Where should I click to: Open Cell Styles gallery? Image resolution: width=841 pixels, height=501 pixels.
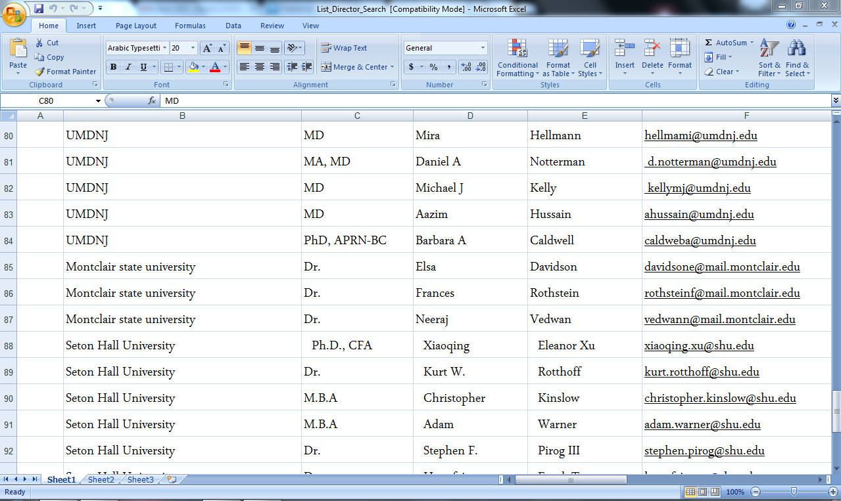click(590, 58)
